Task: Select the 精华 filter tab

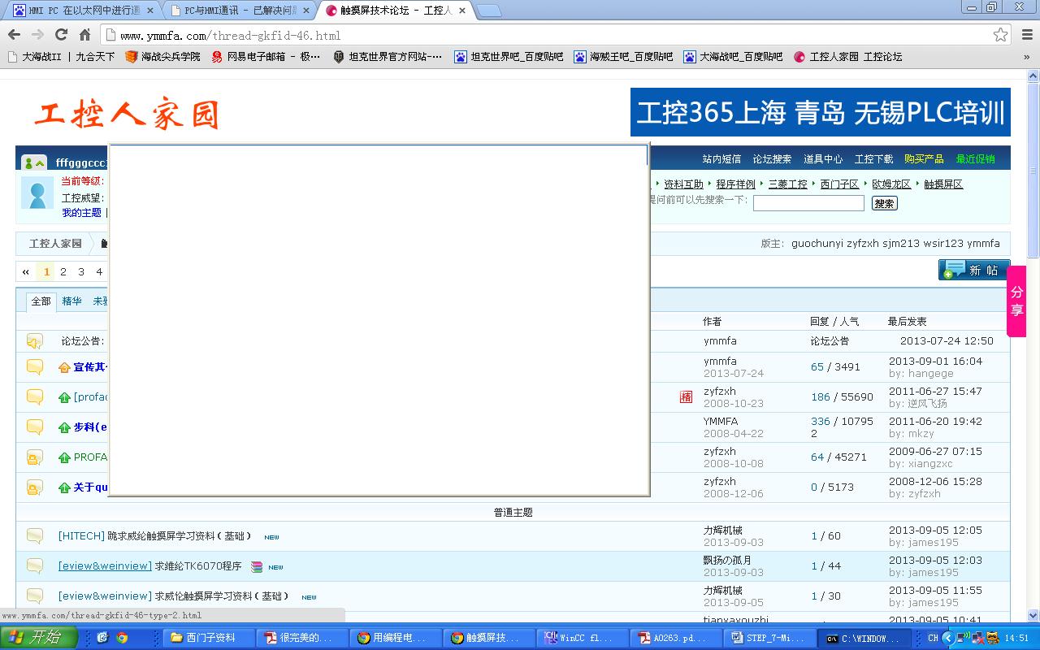Action: [71, 301]
